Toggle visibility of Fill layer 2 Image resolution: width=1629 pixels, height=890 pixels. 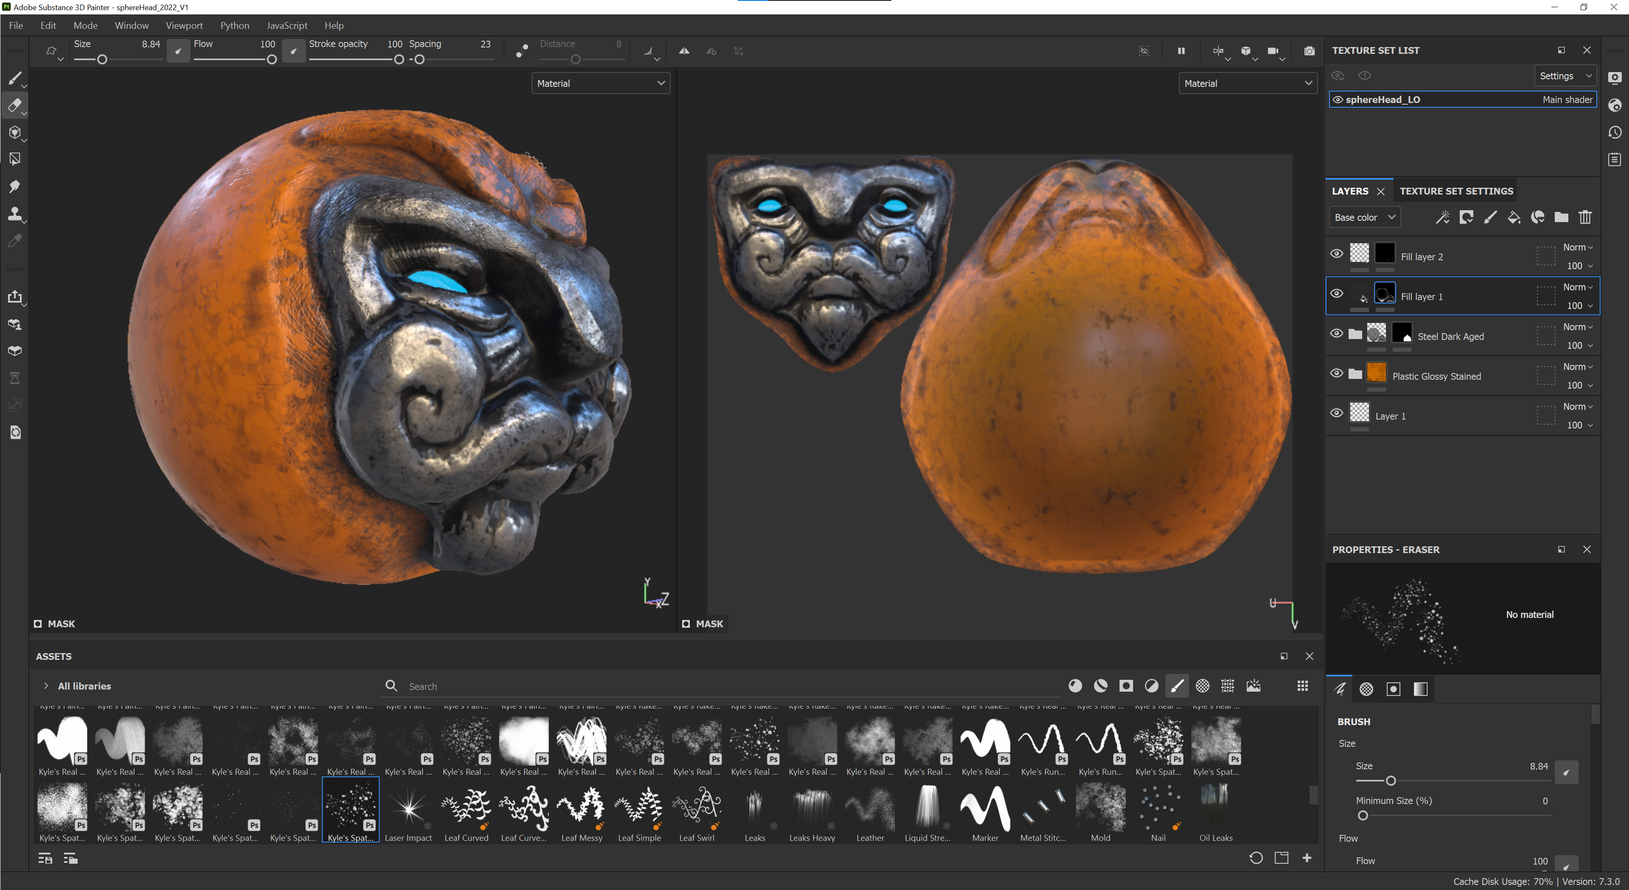(x=1336, y=254)
